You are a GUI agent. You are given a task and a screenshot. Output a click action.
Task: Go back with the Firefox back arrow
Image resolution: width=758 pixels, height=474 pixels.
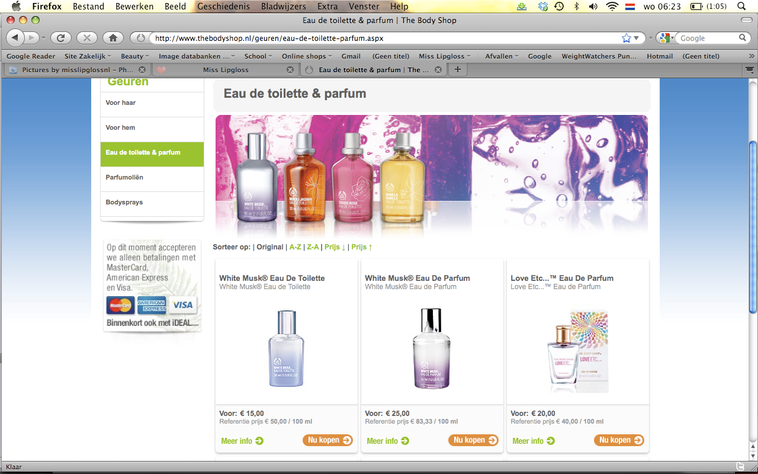pyautogui.click(x=15, y=38)
